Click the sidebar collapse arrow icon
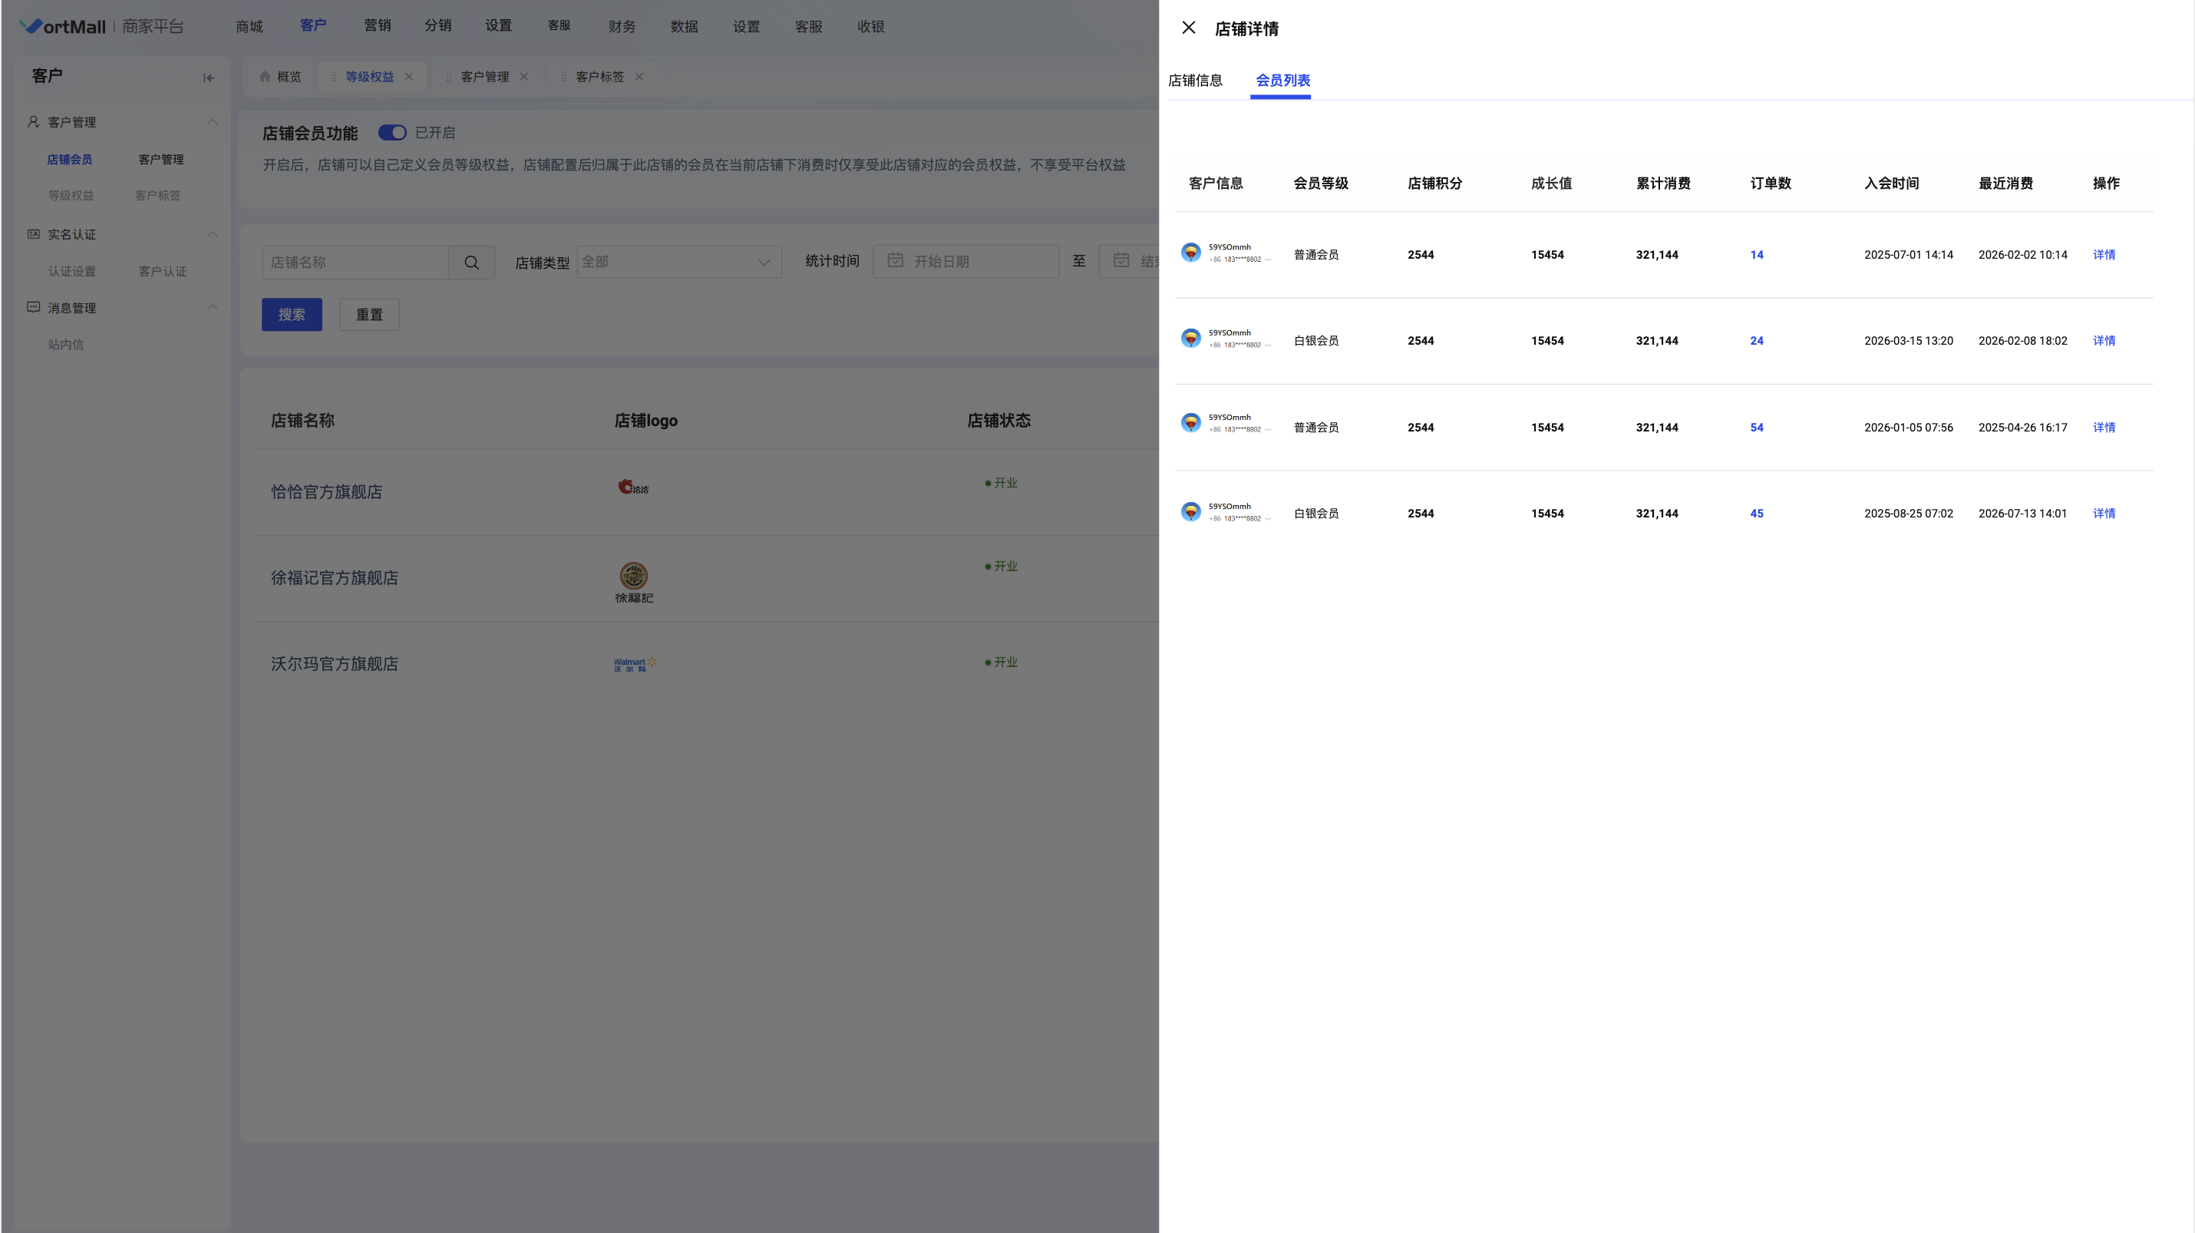Viewport: 2195px width, 1233px height. (209, 78)
